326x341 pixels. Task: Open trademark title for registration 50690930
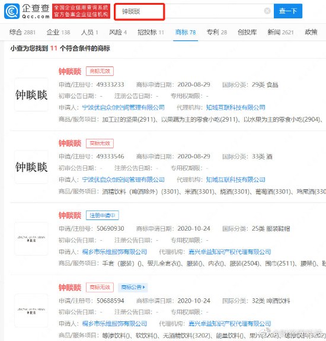70,215
